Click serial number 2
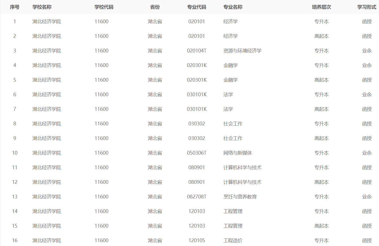 click(x=15, y=36)
